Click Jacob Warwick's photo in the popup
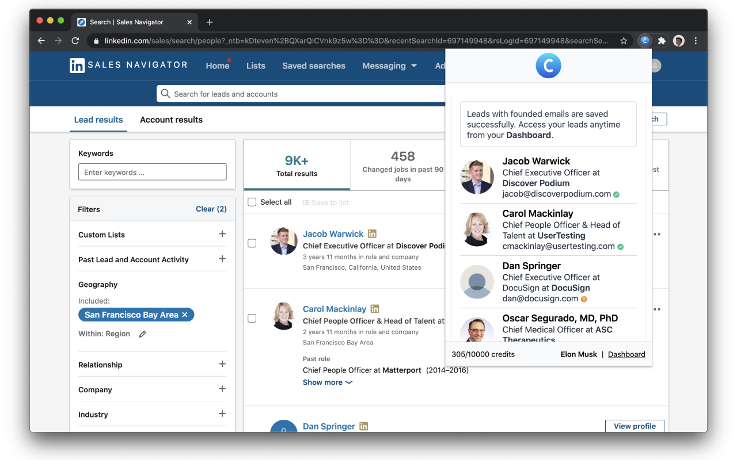 click(477, 177)
